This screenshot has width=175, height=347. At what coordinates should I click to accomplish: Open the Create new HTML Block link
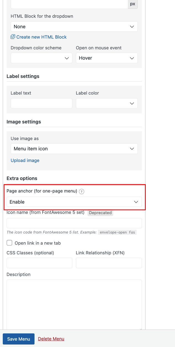[x=41, y=37]
